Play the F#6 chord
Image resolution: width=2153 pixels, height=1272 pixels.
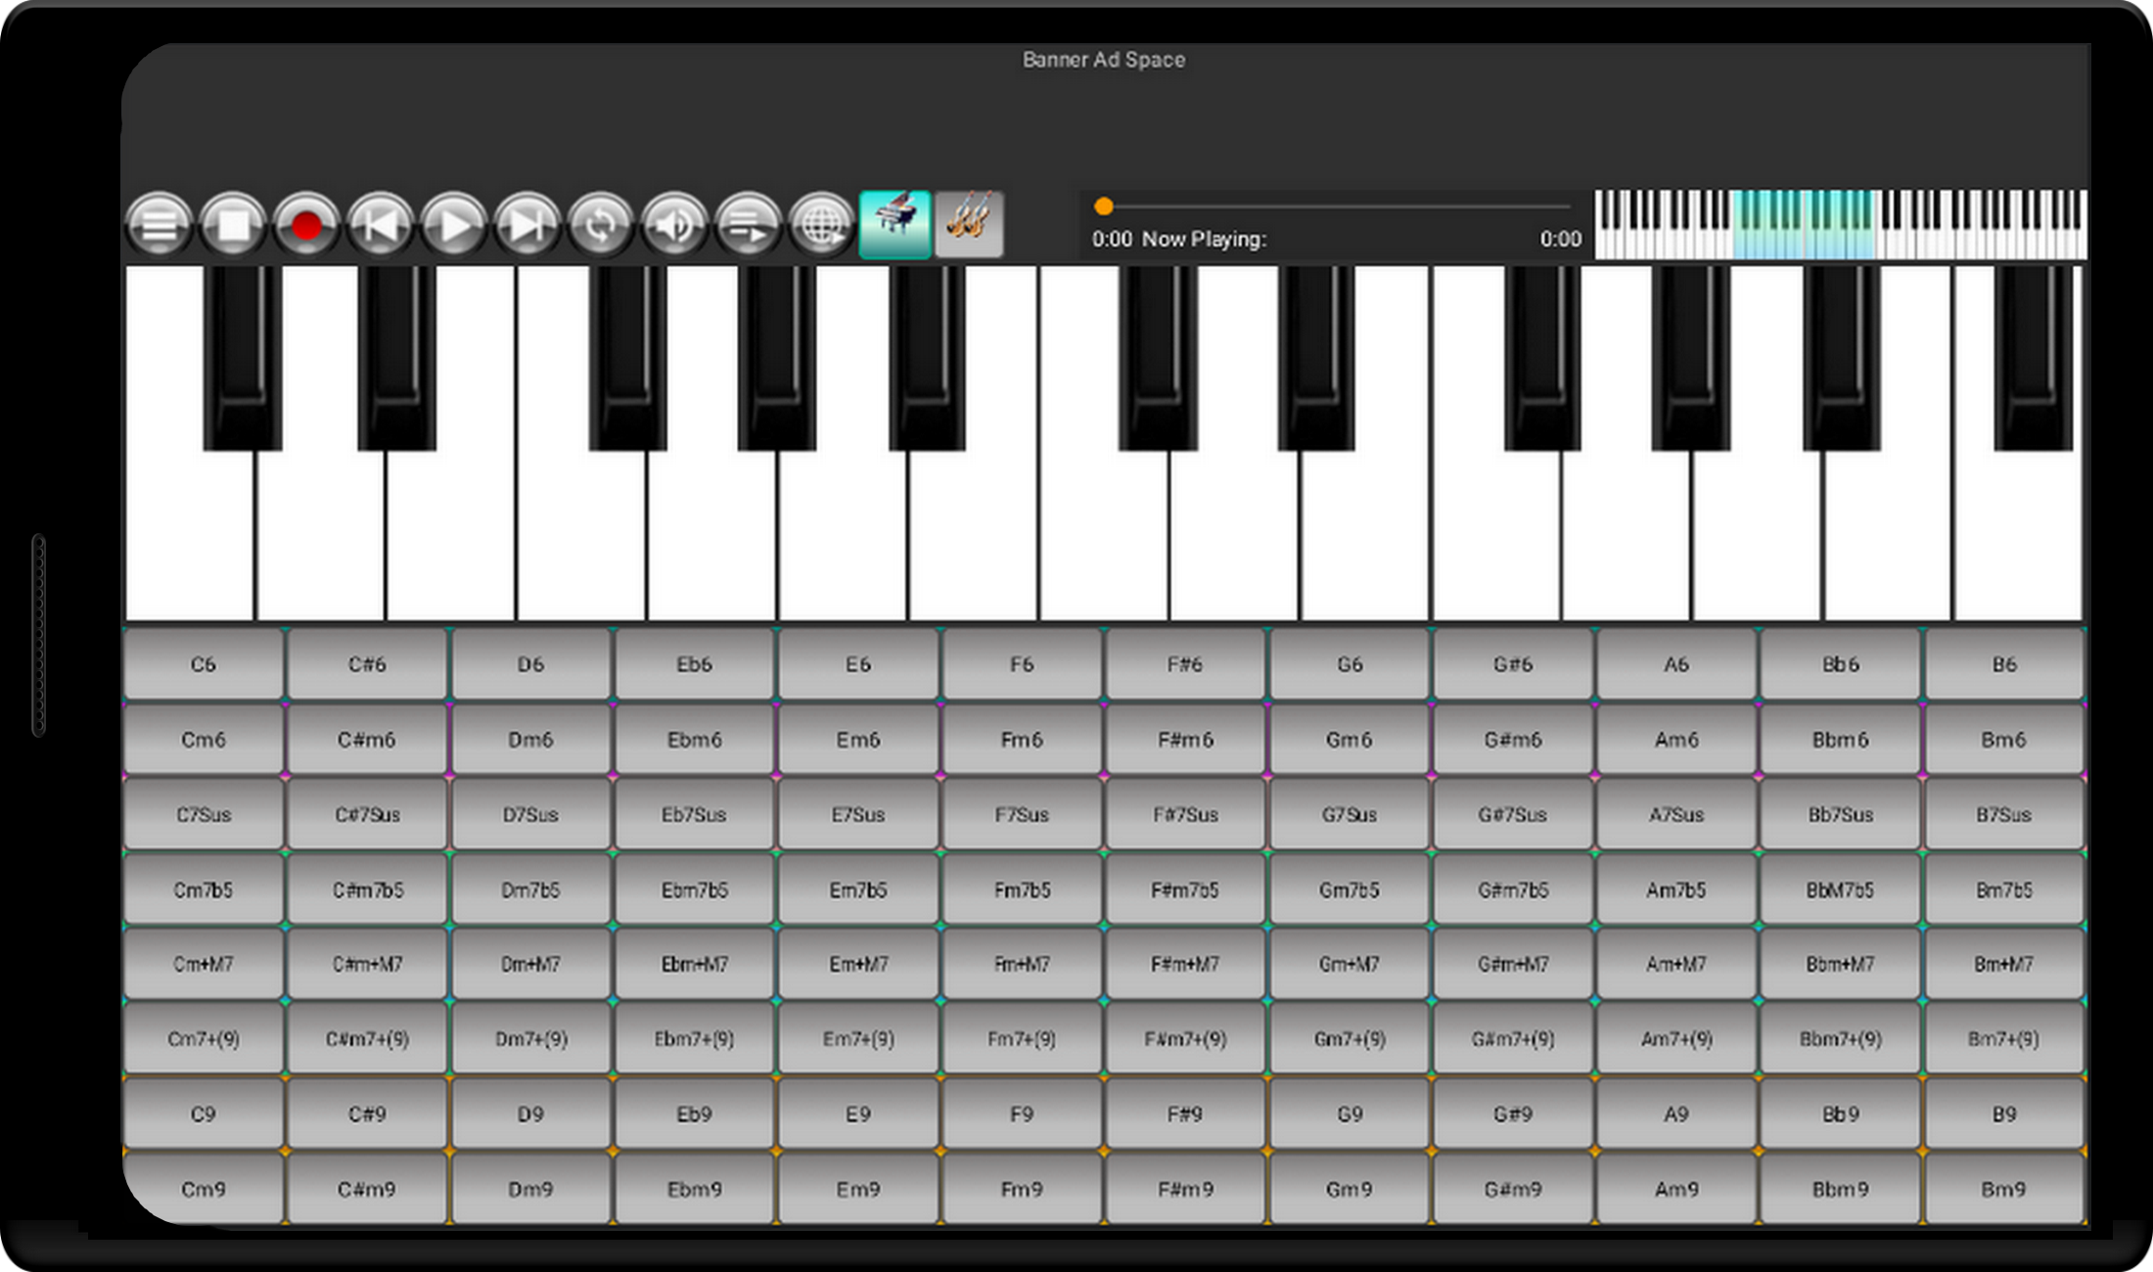pyautogui.click(x=1185, y=664)
